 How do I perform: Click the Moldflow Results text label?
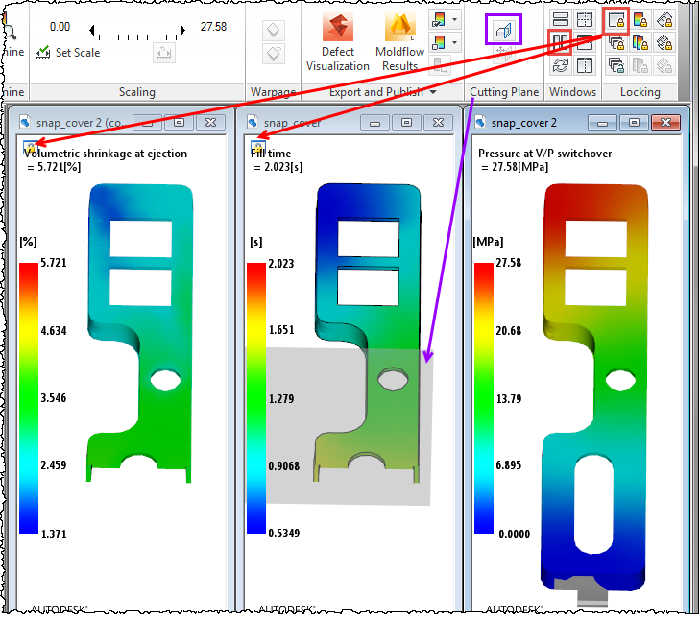tap(400, 59)
